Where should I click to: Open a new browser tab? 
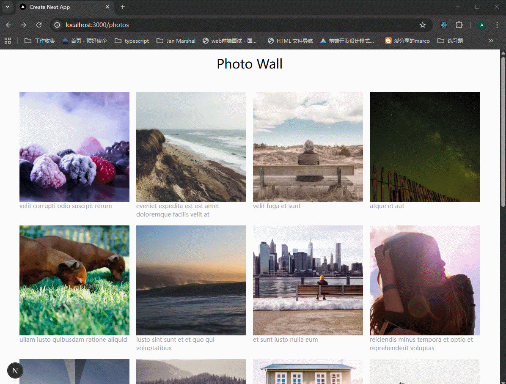click(123, 7)
